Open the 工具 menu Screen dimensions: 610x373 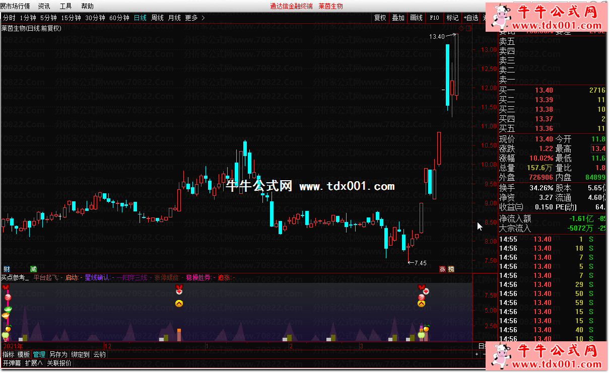click(65, 6)
